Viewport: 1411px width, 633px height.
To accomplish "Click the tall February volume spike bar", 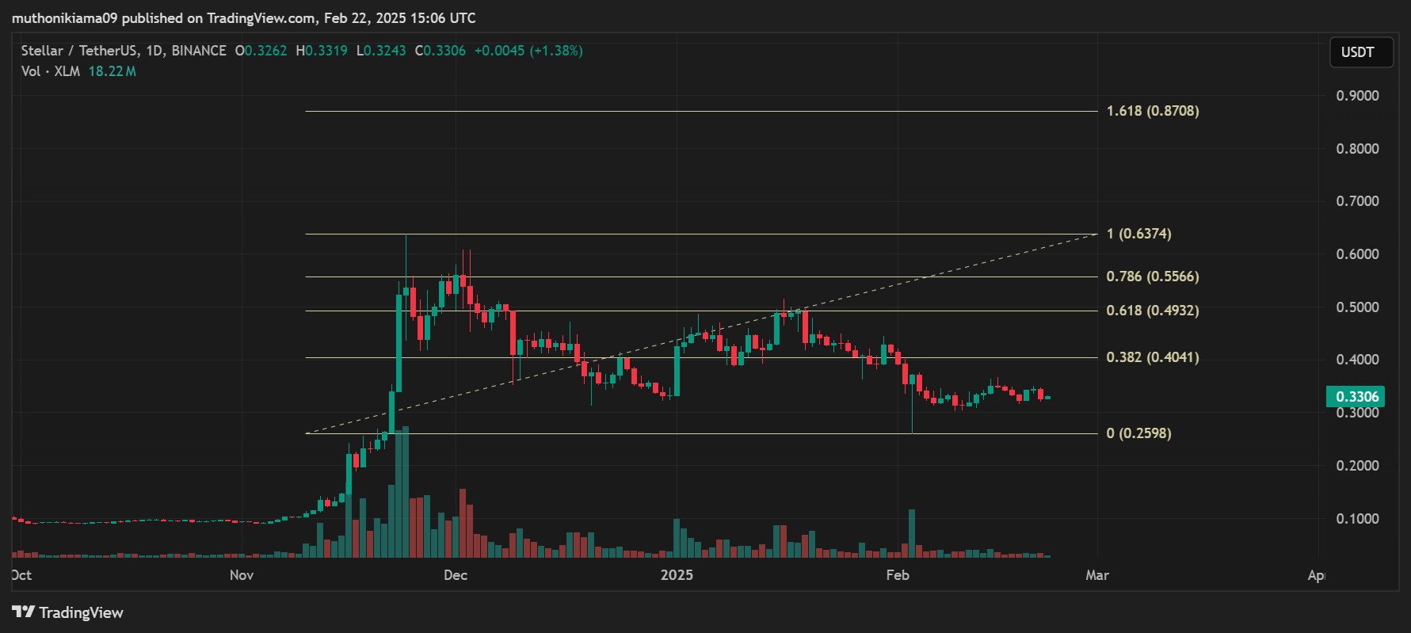I will tap(912, 534).
